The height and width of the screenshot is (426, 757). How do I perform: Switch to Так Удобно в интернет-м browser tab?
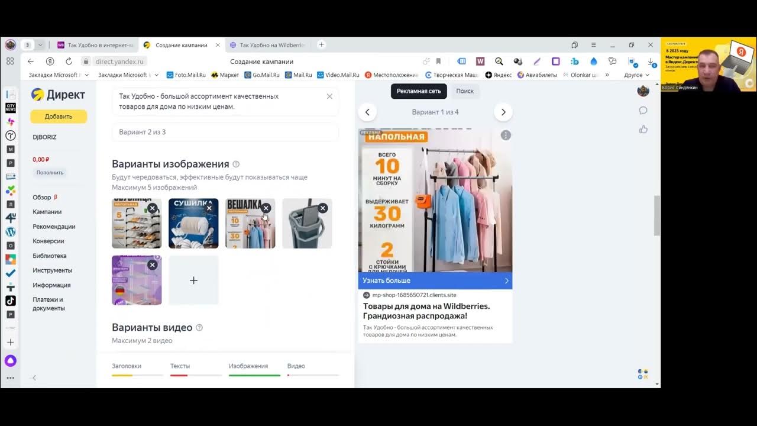point(95,45)
